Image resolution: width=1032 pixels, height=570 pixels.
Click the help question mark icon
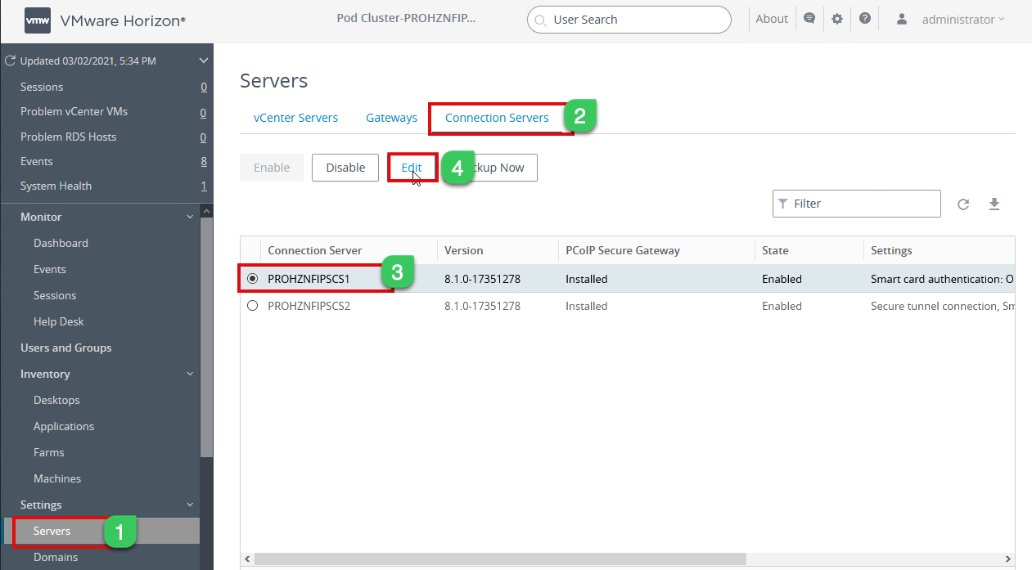[x=865, y=19]
